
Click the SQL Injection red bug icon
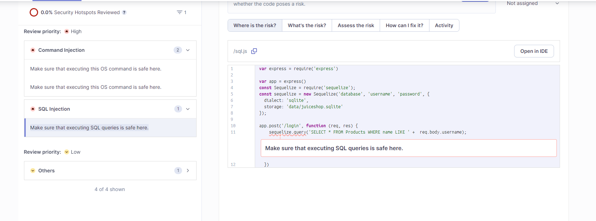click(x=33, y=109)
